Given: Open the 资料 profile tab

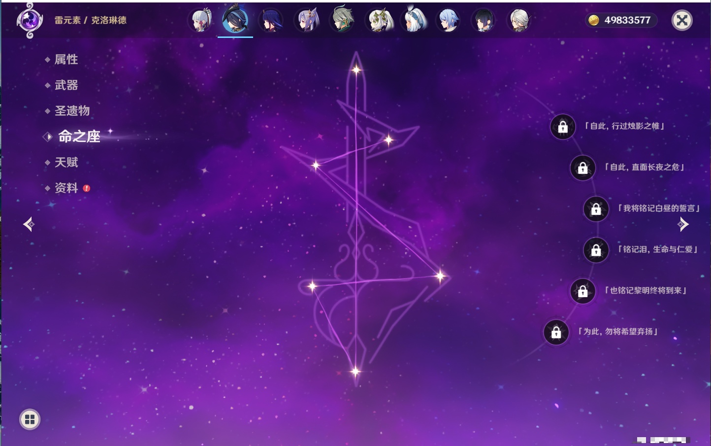Looking at the screenshot, I should tap(66, 188).
